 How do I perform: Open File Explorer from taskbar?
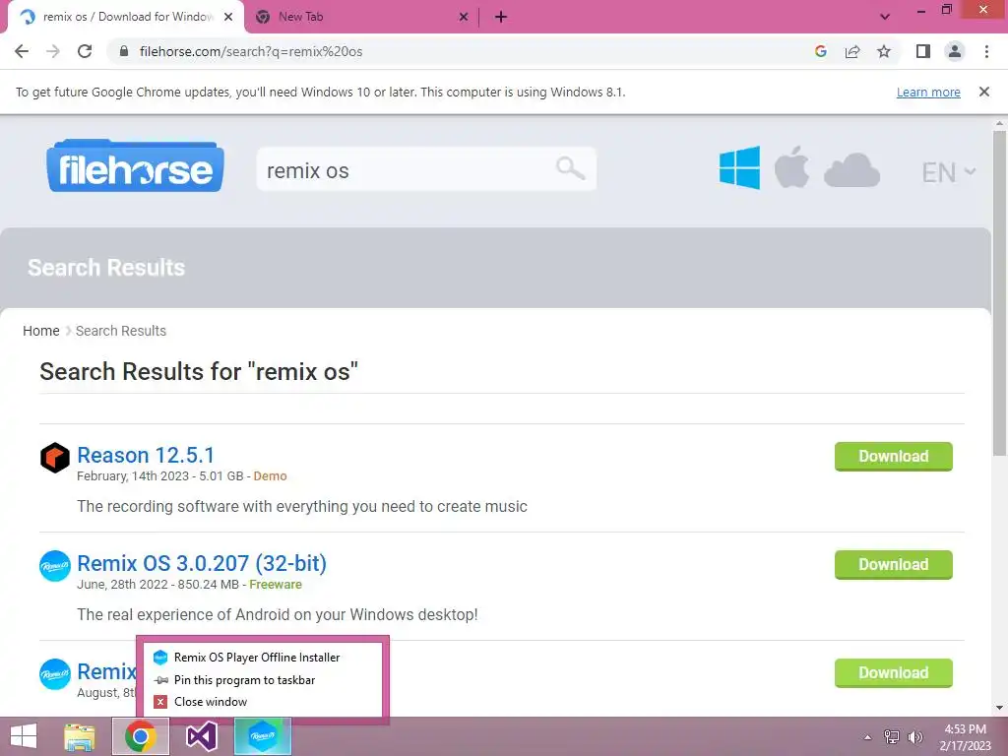pyautogui.click(x=80, y=736)
